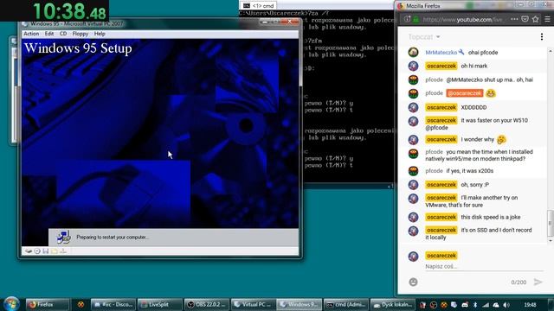The image size is (554, 311).
Task: Click the Save to Pocket icon in Firefox
Action: click(x=525, y=19)
